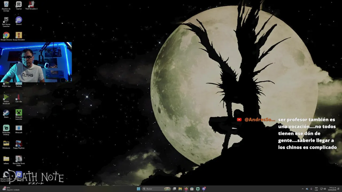Image resolution: width=342 pixels, height=192 pixels.
Task: Open Task View from the taskbar
Action: [174, 189]
